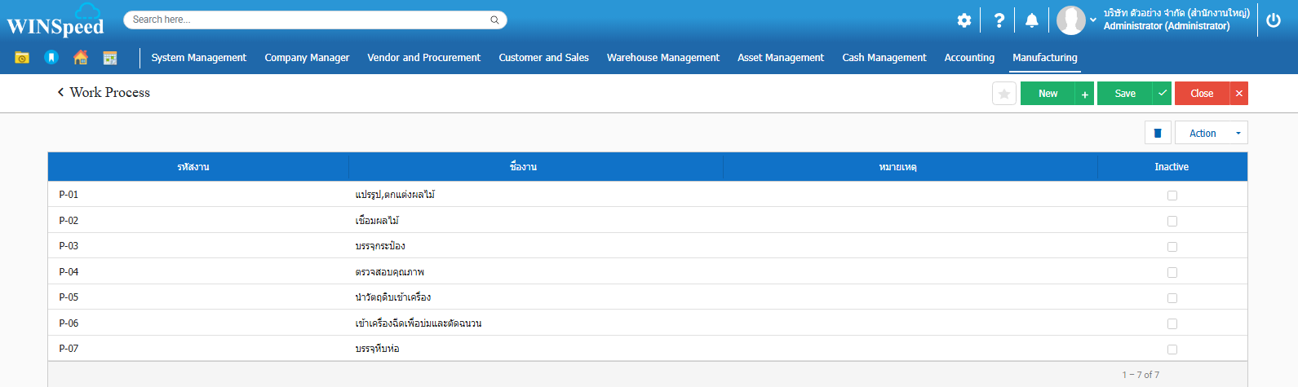Open the Accounting menu

(969, 58)
